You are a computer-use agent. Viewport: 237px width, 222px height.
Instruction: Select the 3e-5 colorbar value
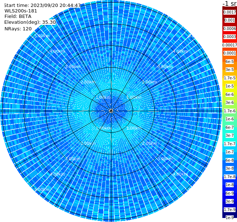click(x=230, y=69)
